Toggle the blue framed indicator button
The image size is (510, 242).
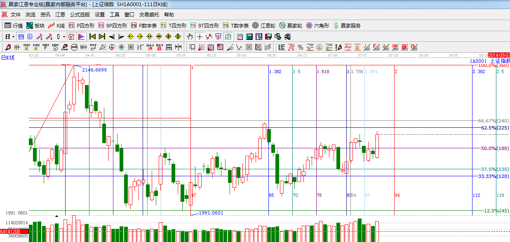pyautogui.click(x=21, y=37)
